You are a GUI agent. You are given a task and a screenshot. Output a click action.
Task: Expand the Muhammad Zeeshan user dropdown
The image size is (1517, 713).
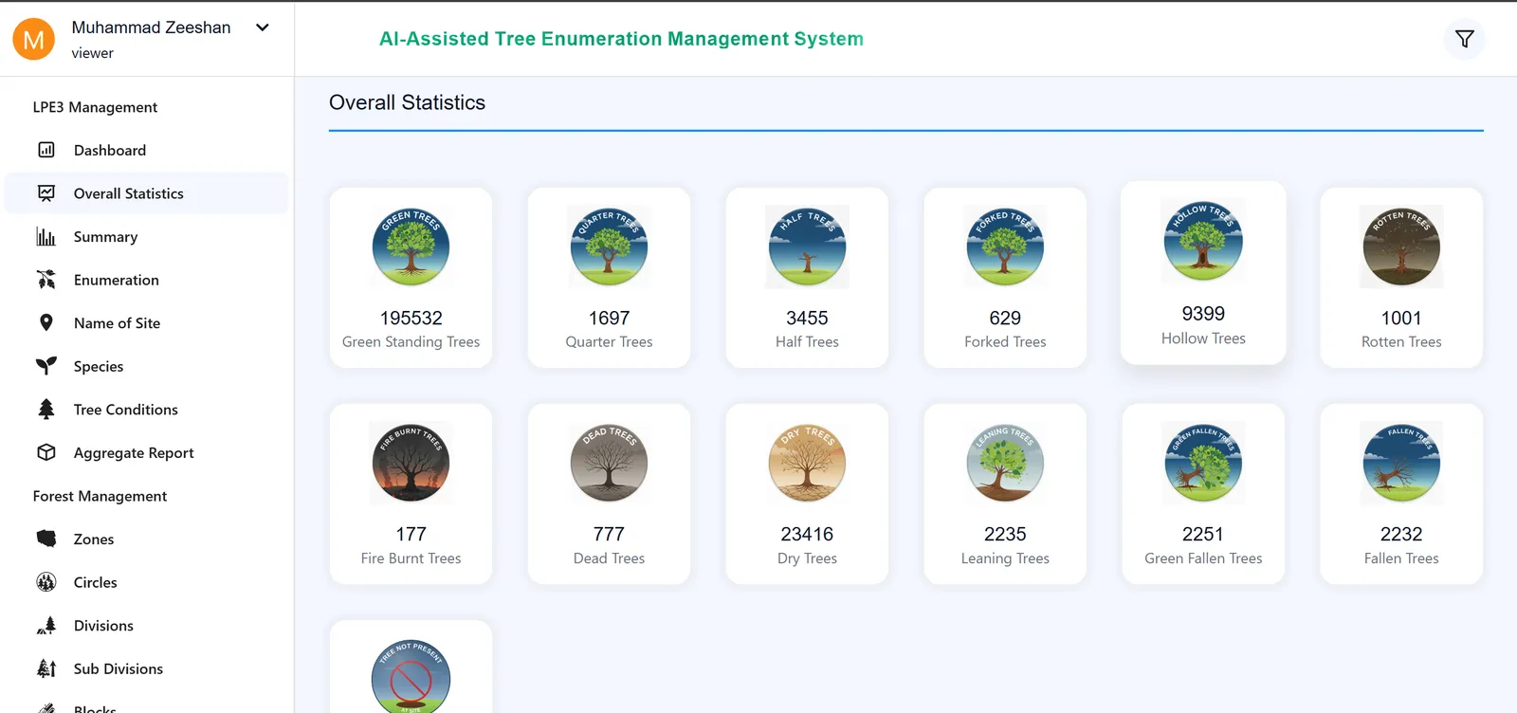tap(263, 27)
